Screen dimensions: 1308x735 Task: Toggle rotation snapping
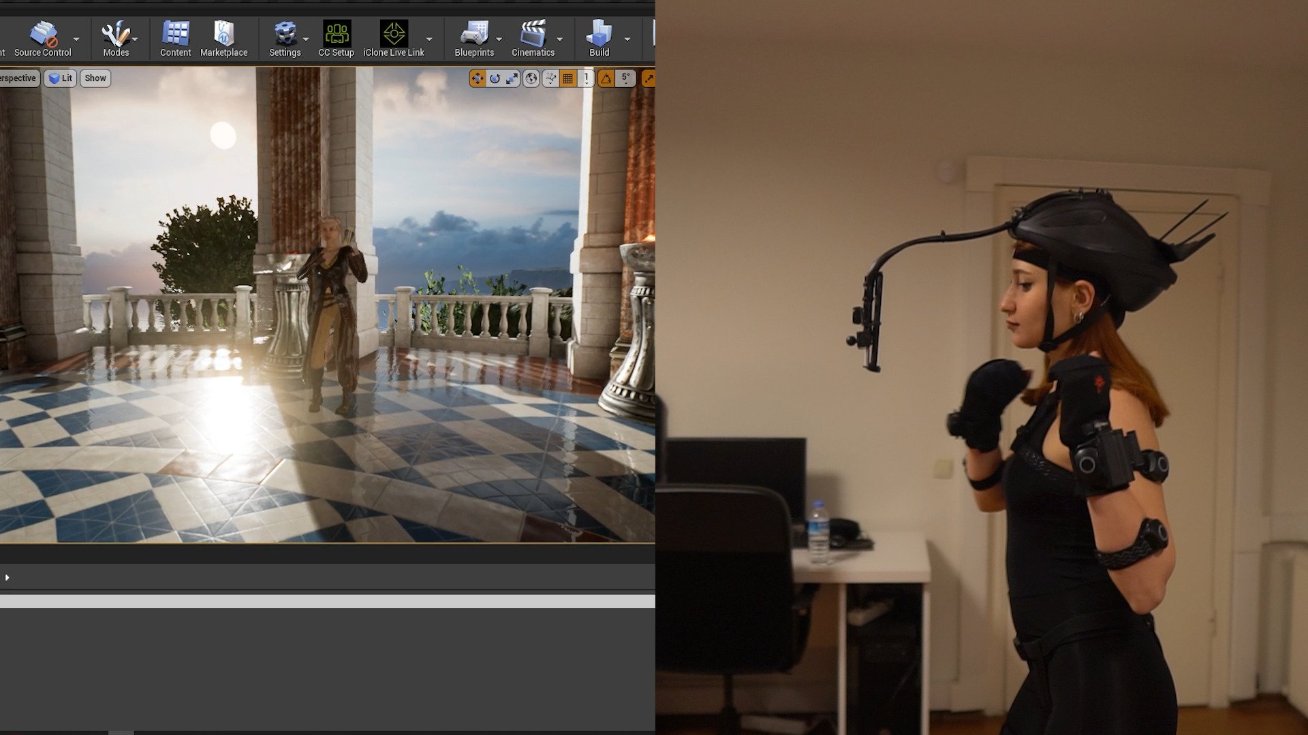tap(606, 78)
